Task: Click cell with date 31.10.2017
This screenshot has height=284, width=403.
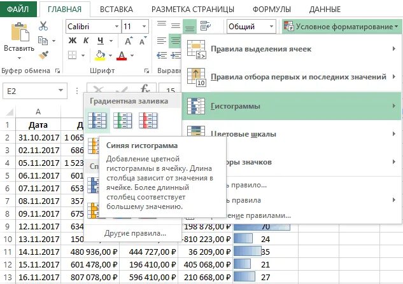Action: coord(38,137)
